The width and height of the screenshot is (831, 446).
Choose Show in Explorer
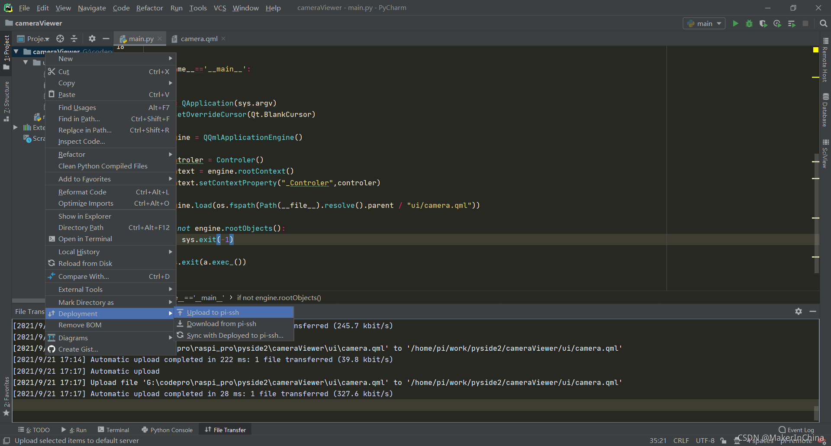110,216
